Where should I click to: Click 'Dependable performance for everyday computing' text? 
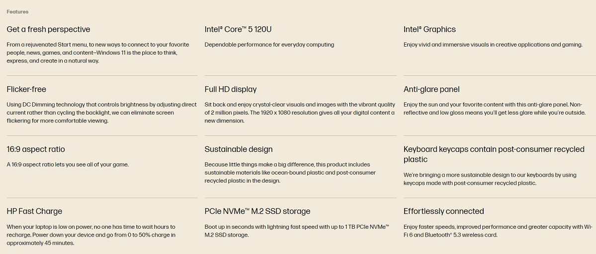click(269, 45)
